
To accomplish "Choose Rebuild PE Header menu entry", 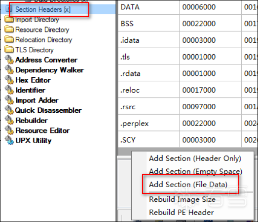I will point(182,212).
